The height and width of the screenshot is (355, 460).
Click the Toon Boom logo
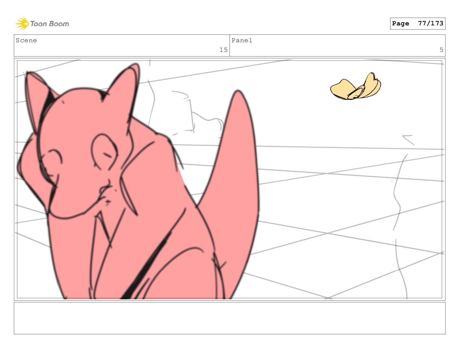point(42,24)
